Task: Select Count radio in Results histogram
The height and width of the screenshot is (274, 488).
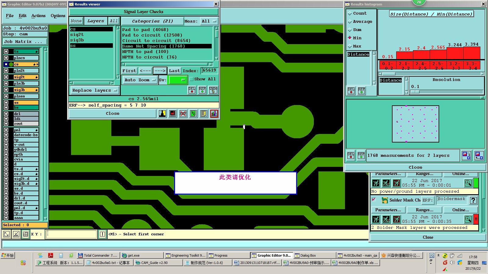Action: tap(350, 13)
